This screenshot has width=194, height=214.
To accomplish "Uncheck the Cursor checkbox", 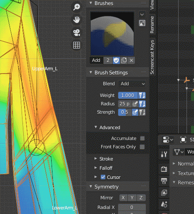I will [x=103, y=177].
